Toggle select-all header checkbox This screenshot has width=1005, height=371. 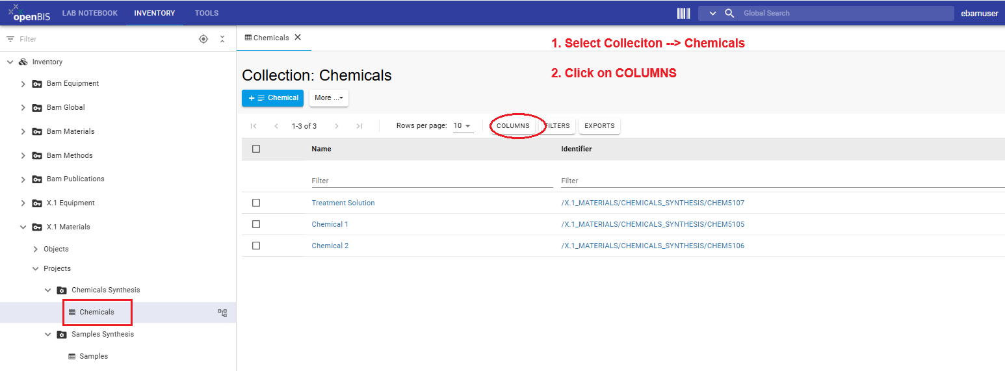[x=256, y=149]
